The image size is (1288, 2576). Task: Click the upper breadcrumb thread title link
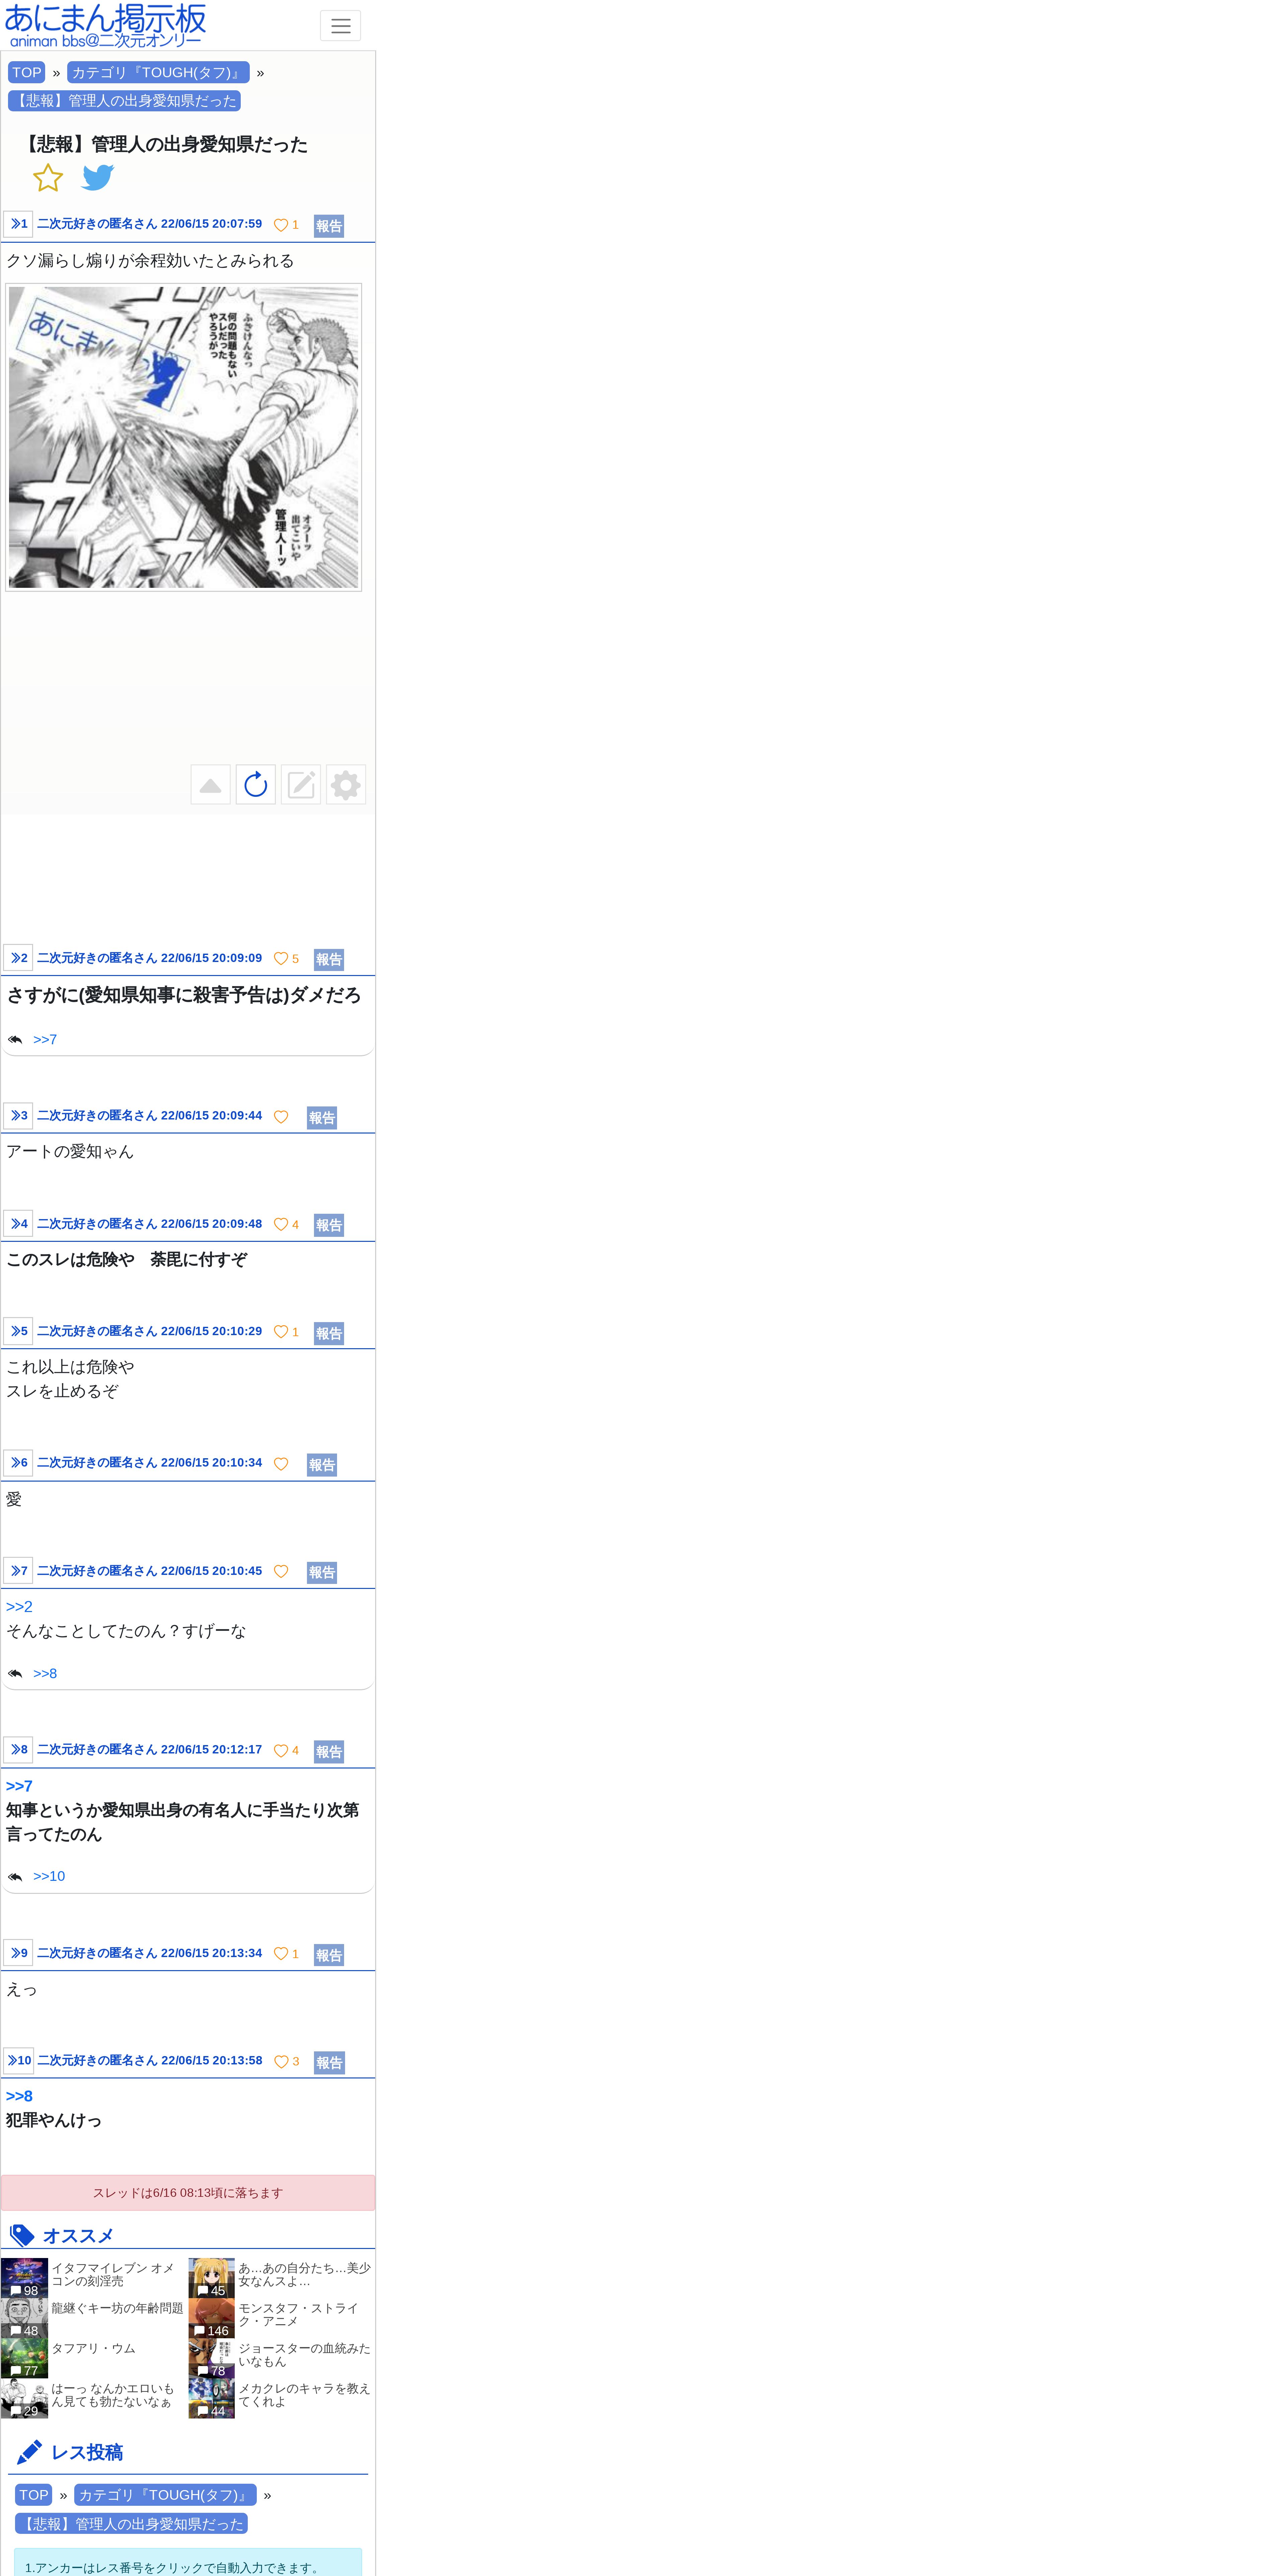click(x=124, y=101)
